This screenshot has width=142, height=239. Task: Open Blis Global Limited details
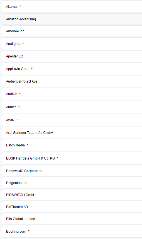pos(72,219)
